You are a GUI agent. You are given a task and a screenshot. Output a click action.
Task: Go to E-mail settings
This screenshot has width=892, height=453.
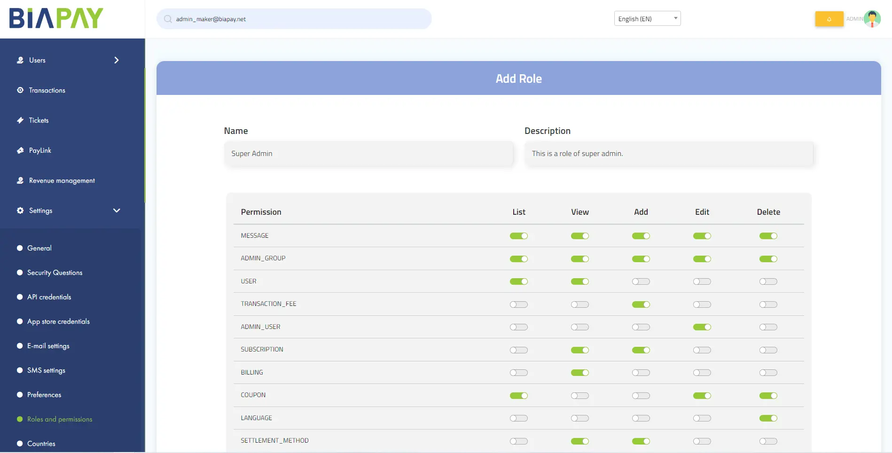click(x=48, y=346)
